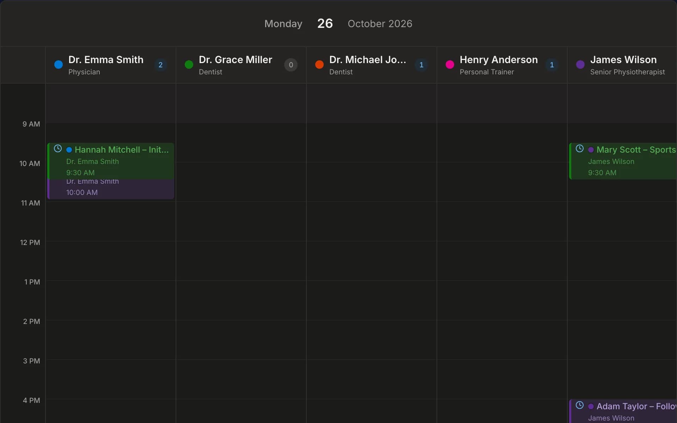Image resolution: width=677 pixels, height=423 pixels.
Task: Click the 1 PM time label
Action: point(32,282)
